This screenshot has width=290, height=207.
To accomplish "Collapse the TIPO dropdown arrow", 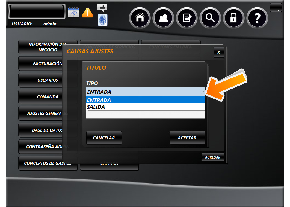I will tap(202, 92).
